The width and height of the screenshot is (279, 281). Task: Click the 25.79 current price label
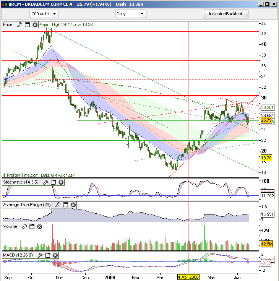click(x=266, y=120)
